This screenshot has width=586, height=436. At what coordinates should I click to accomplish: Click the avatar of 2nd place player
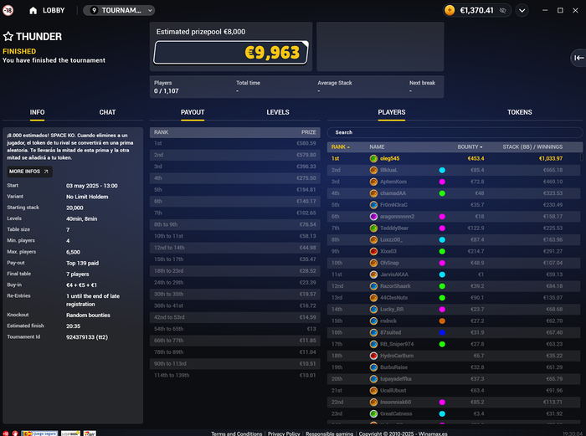pyautogui.click(x=373, y=170)
